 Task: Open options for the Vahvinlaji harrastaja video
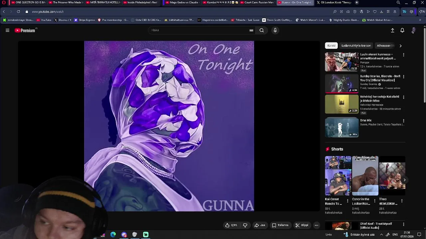pyautogui.click(x=404, y=97)
